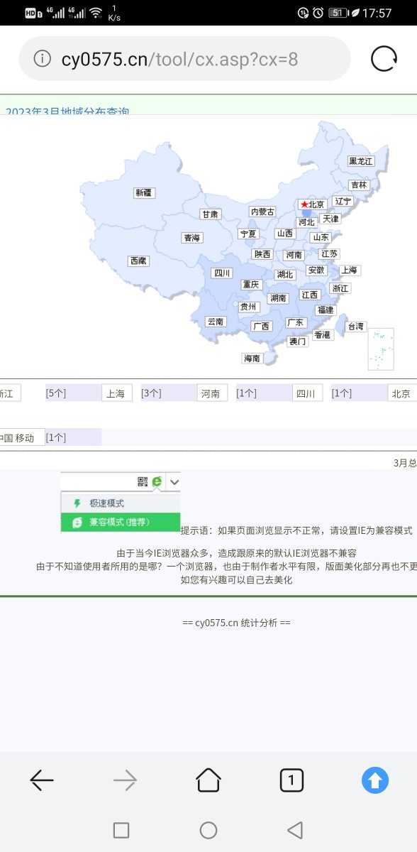Screen dimensions: 417x852
Task: Select 山西 label on the map
Action: coord(284,234)
